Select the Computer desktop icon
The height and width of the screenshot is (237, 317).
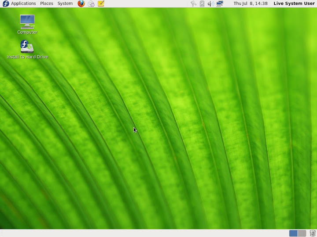[x=27, y=25]
